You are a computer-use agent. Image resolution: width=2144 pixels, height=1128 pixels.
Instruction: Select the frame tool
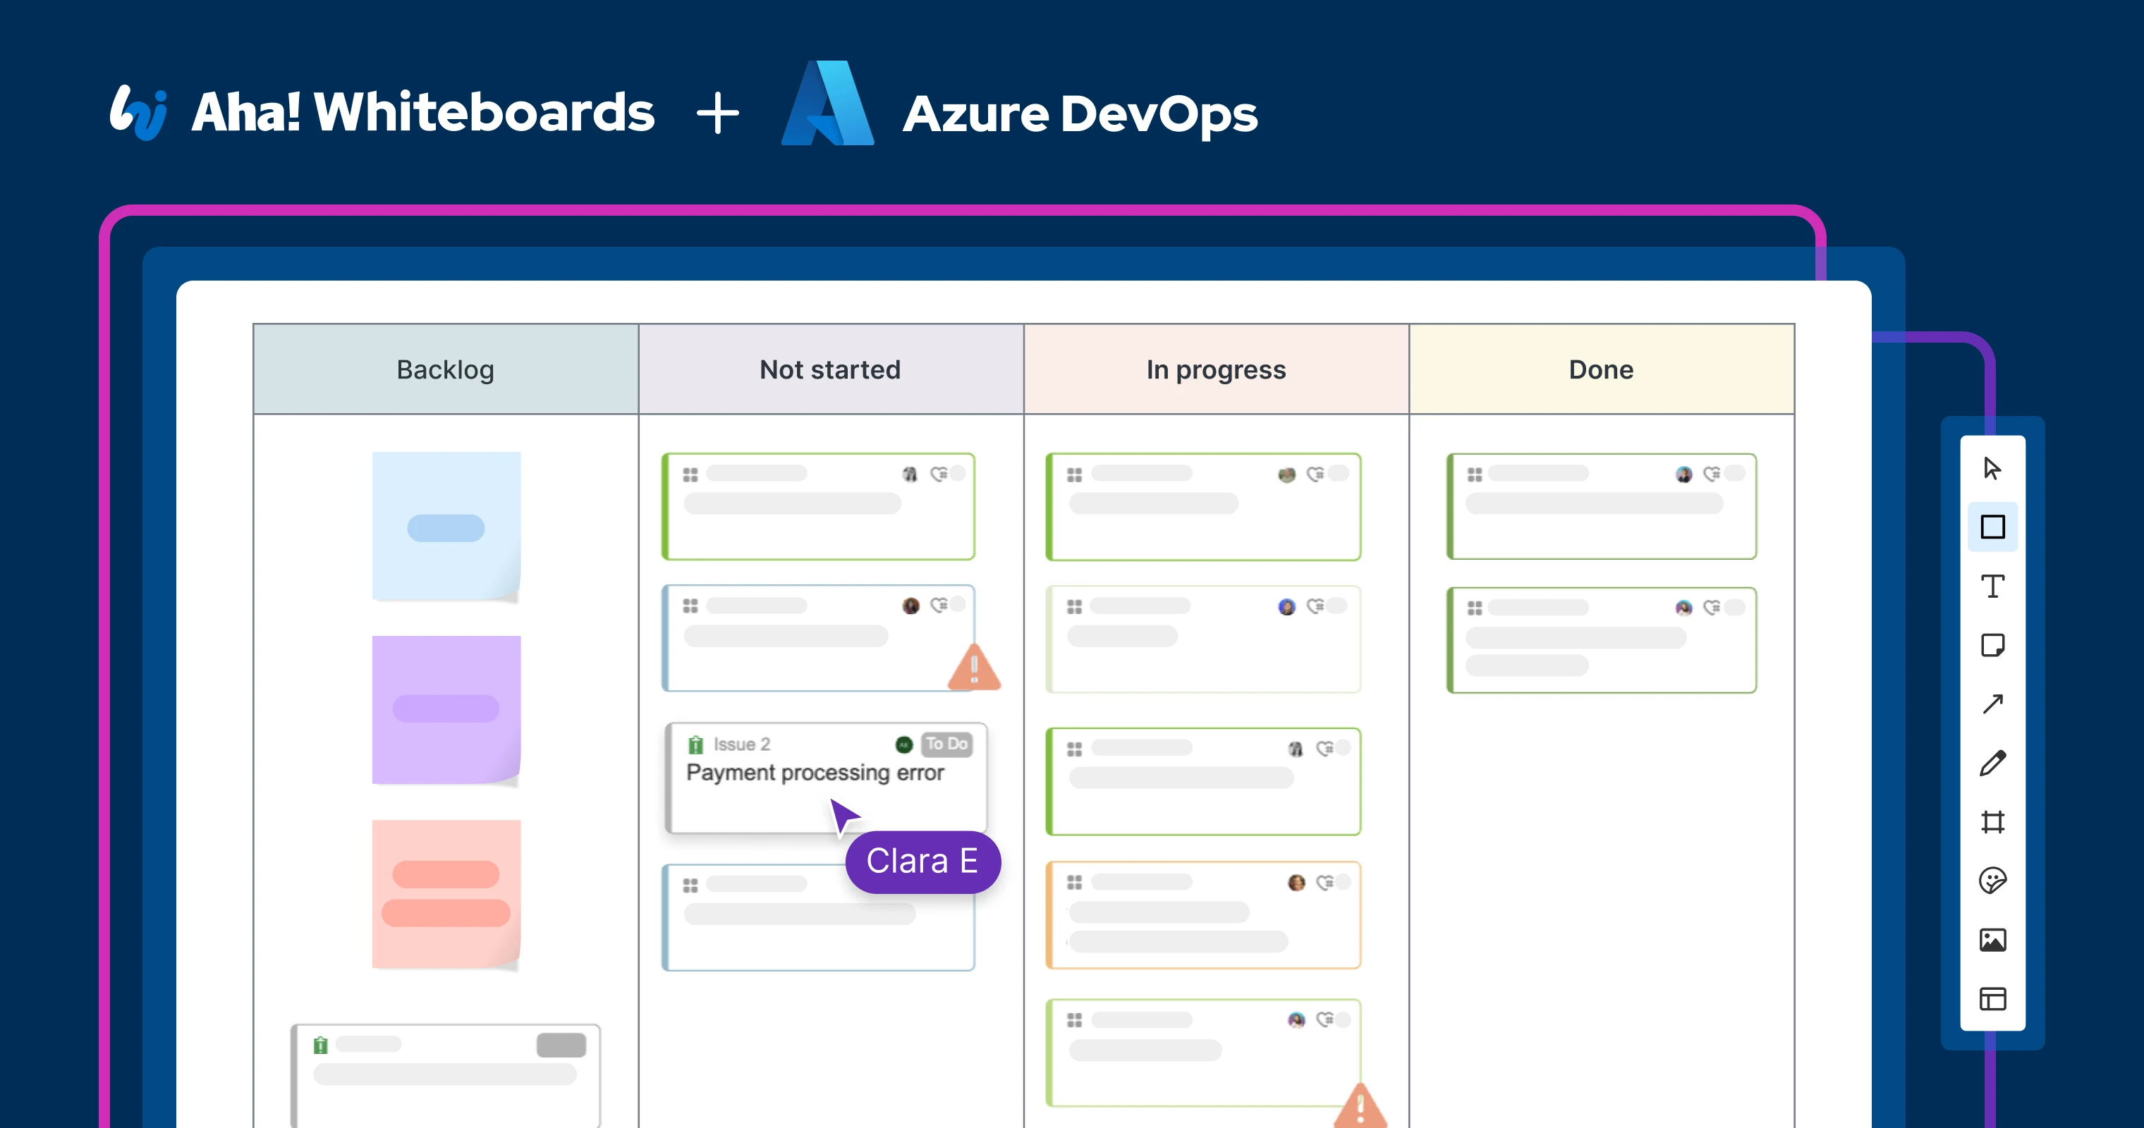pos(1992,822)
